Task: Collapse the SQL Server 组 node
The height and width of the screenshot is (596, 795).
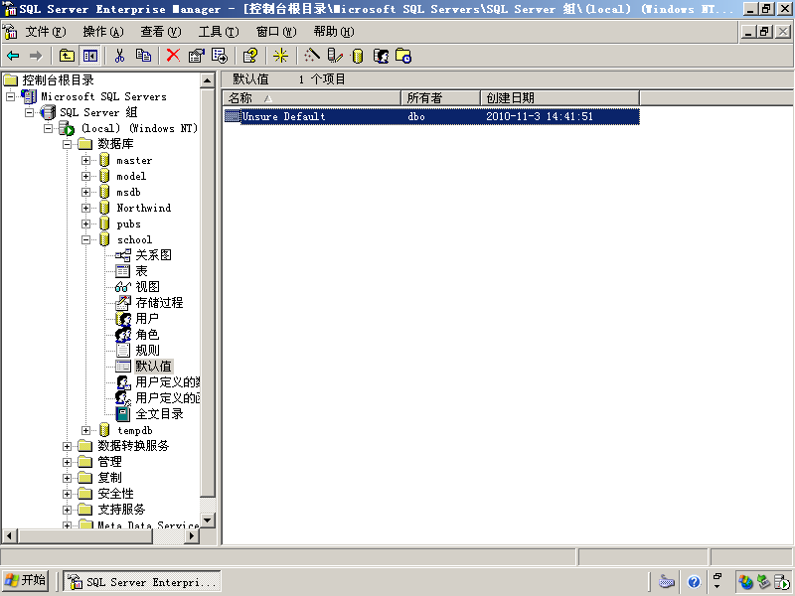Action: tap(30, 112)
